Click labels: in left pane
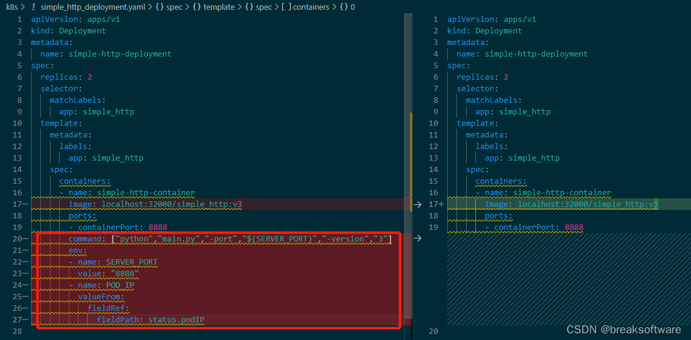 coord(76,146)
